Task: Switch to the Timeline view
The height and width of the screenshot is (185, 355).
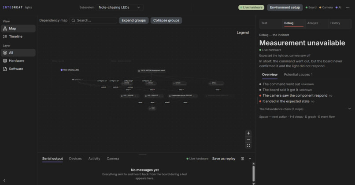Action: tap(18, 36)
